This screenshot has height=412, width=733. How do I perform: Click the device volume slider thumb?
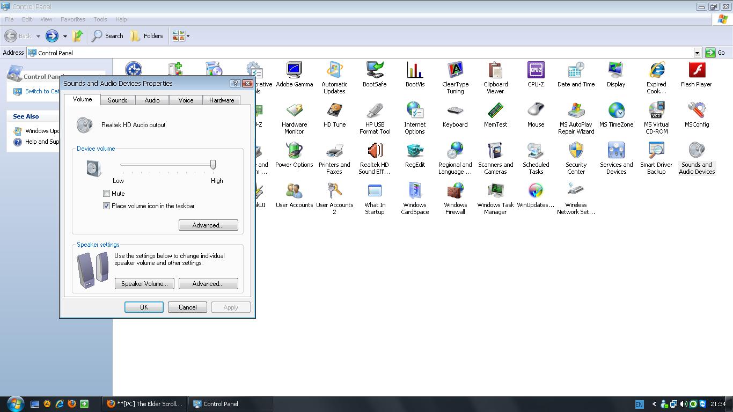click(x=213, y=165)
